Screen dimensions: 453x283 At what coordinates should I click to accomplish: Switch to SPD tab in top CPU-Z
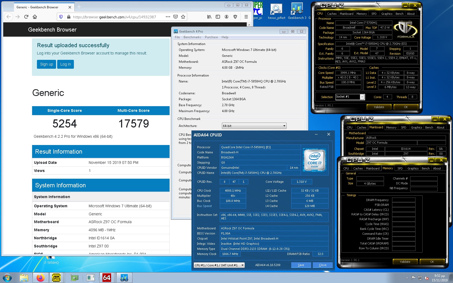374,14
